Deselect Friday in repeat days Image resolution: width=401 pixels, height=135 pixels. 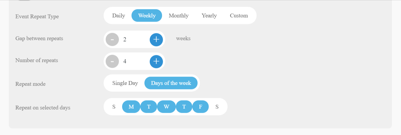click(201, 107)
